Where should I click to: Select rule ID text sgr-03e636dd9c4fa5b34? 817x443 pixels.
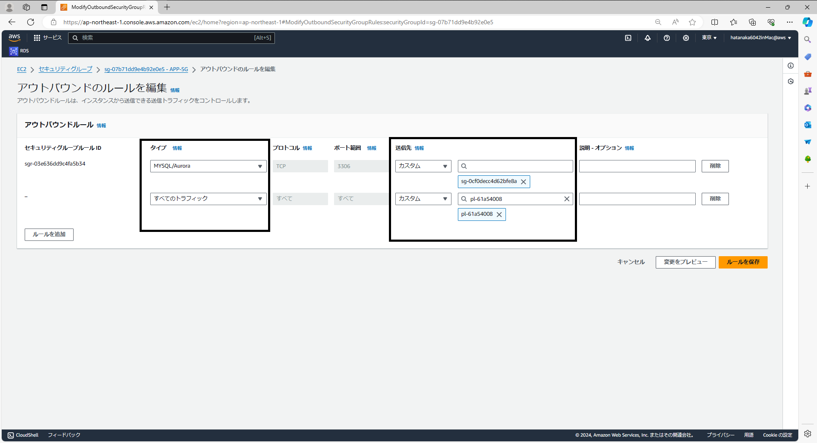[55, 164]
